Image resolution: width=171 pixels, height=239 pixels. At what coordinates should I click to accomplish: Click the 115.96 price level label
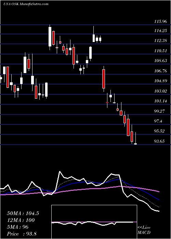[x=160, y=22]
